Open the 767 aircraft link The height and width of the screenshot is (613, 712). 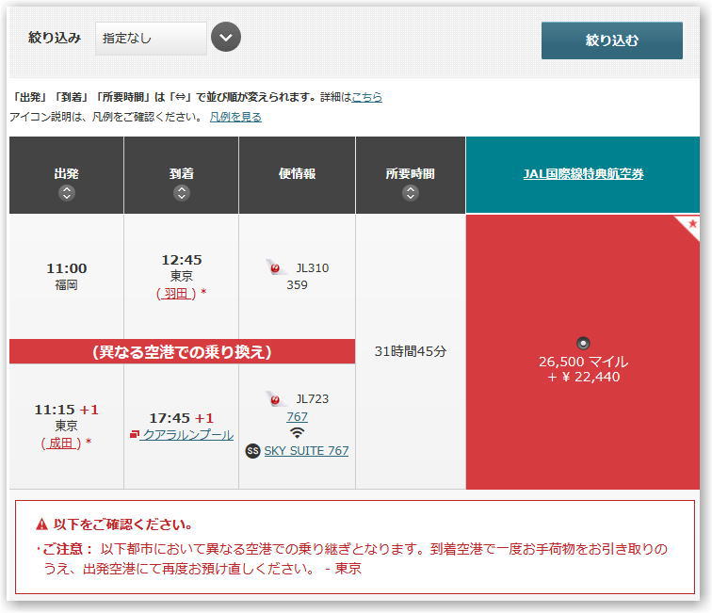tap(297, 416)
